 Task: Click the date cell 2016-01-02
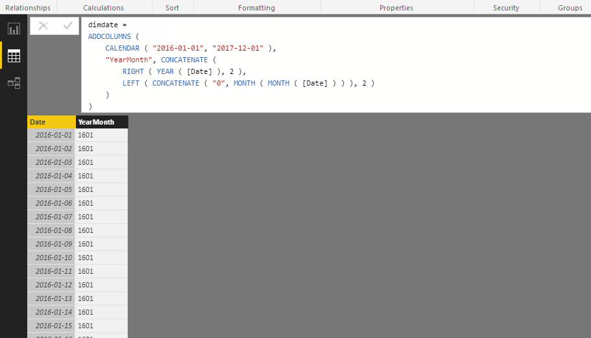click(x=51, y=149)
